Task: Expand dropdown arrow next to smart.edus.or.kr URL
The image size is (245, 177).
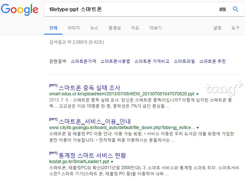Action: 198,94
